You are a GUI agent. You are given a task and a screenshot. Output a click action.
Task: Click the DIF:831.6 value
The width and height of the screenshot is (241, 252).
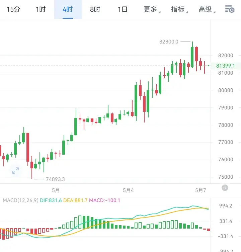[x=51, y=200]
